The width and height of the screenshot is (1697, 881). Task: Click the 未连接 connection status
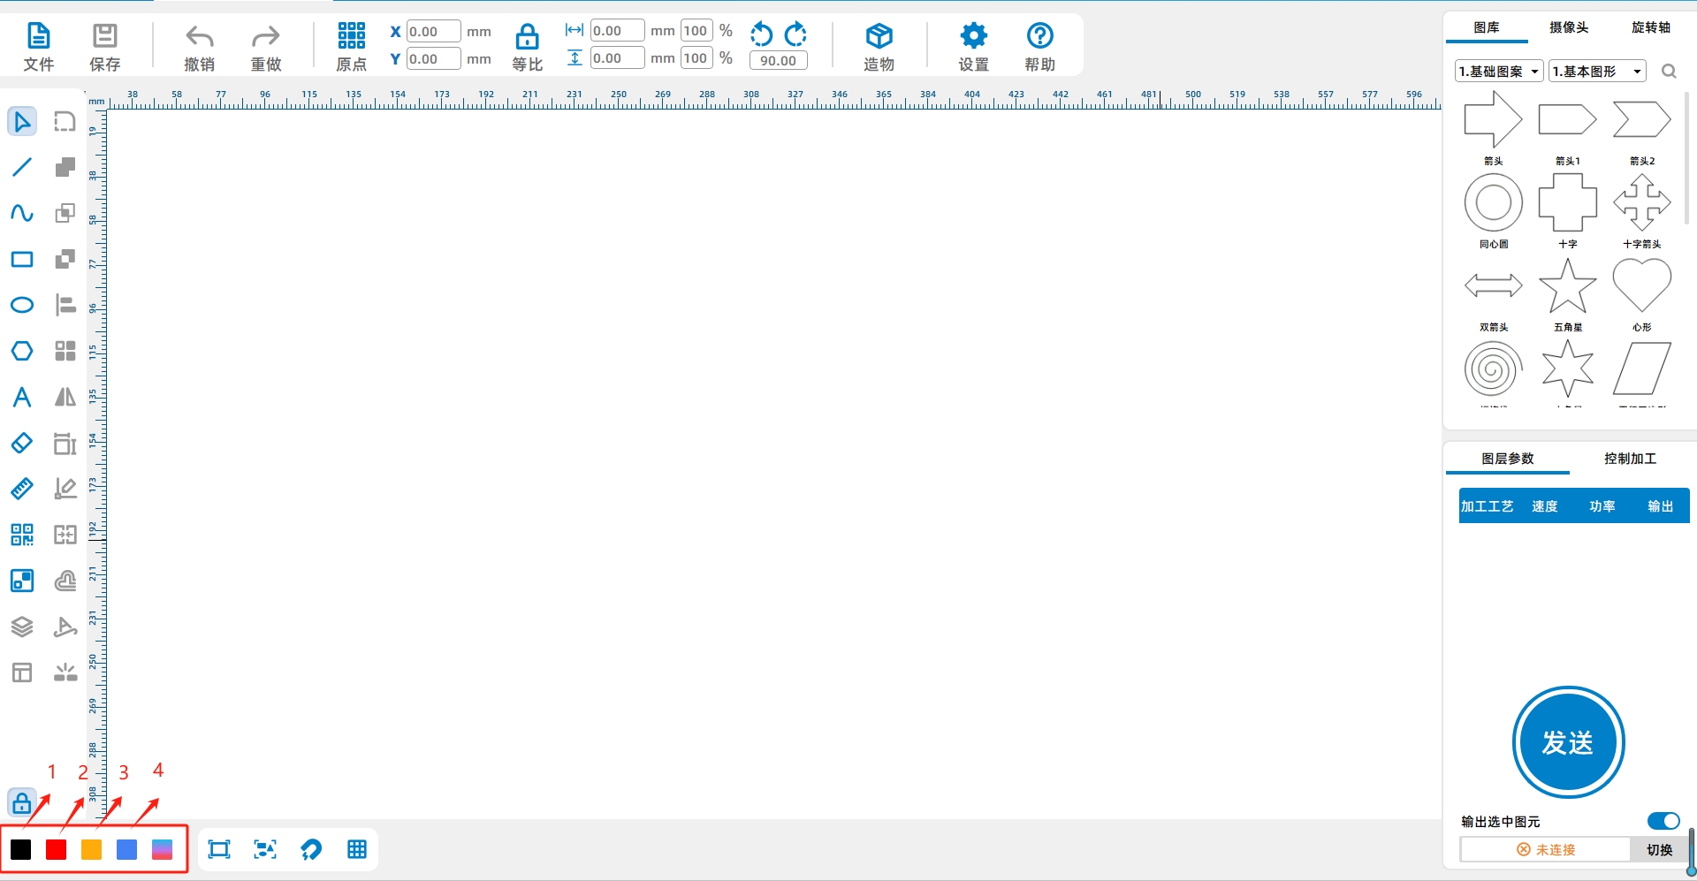1546,849
